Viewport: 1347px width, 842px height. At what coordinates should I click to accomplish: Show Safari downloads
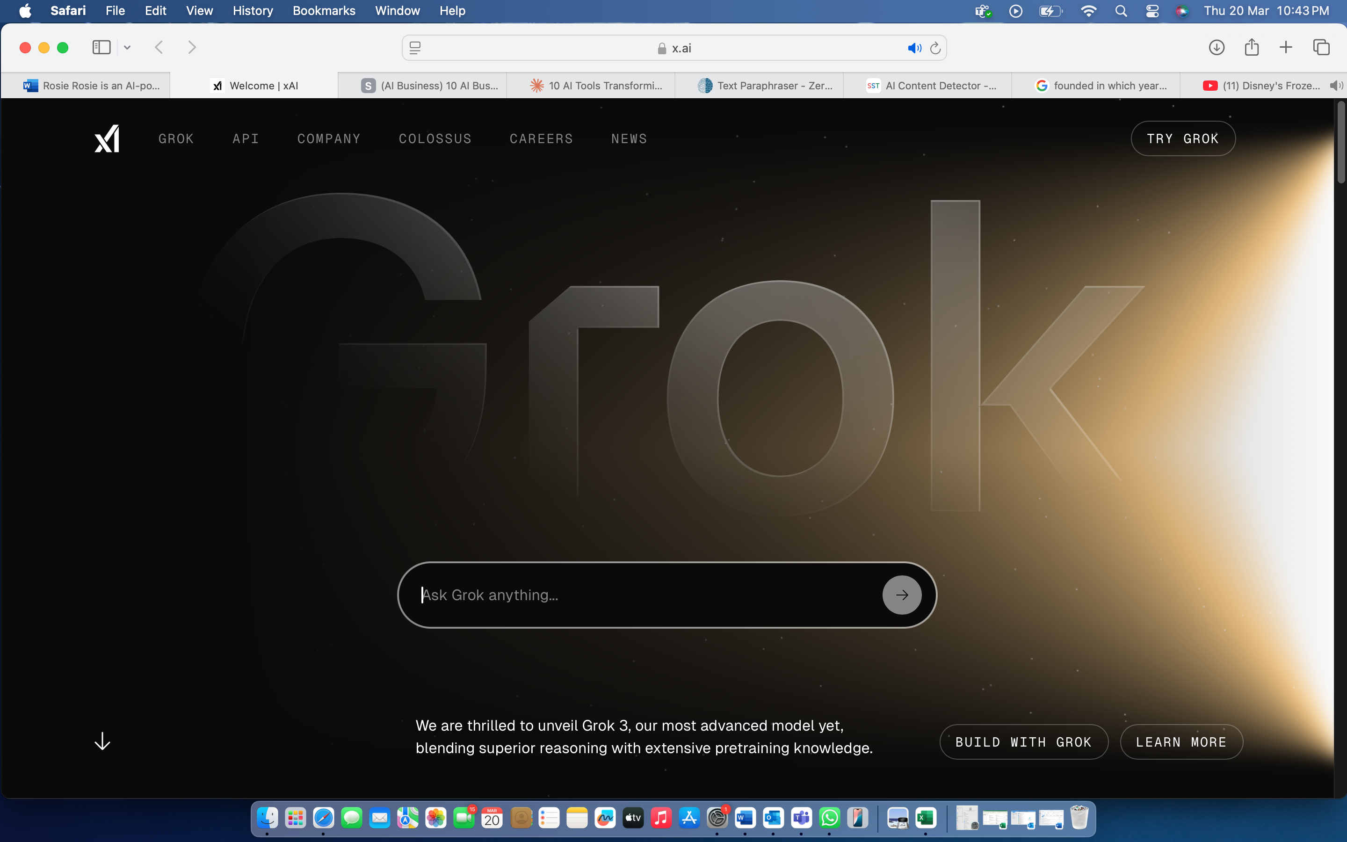1216,47
